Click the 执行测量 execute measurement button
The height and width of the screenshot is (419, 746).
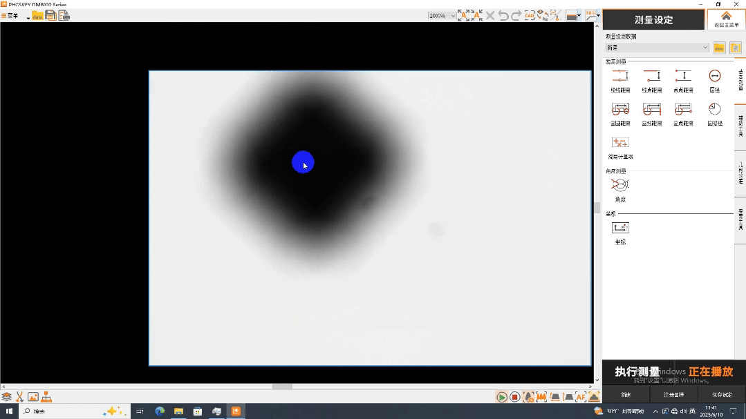click(x=637, y=371)
